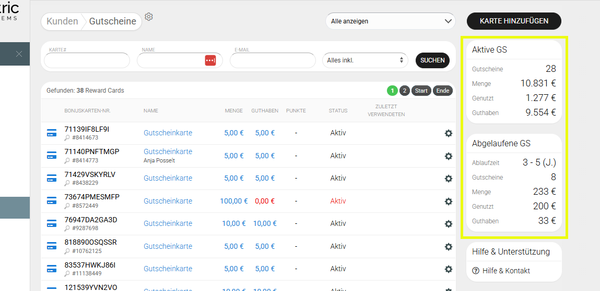Viewport: 600px width, 291px height.
Task: Jump to last page with Ende button
Action: (442, 91)
